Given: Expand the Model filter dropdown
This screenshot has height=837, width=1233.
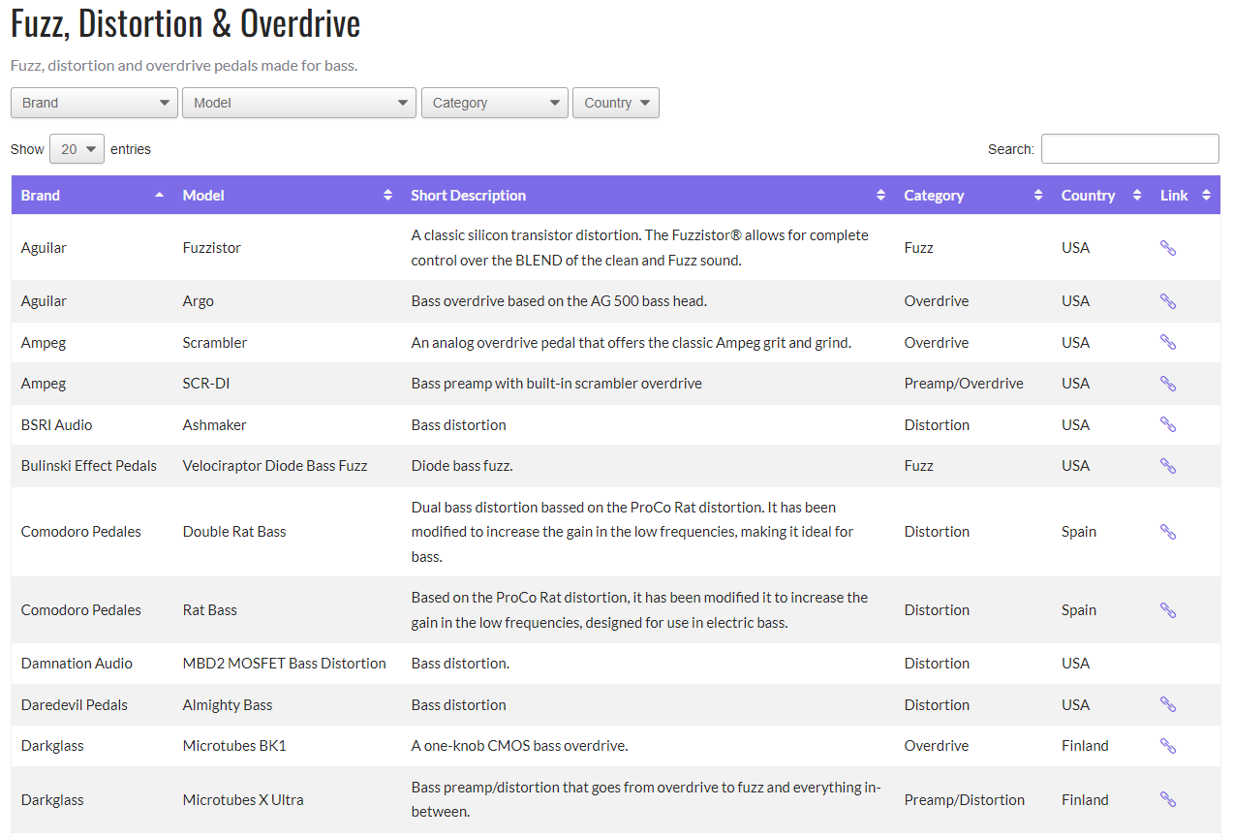Looking at the screenshot, I should pyautogui.click(x=299, y=103).
